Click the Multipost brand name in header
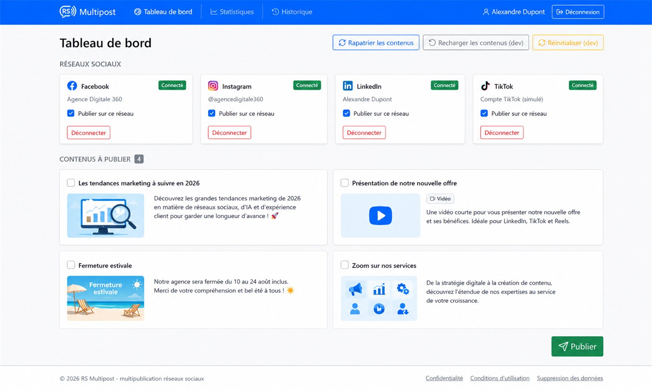Screen dimensions: 652x391 click(97, 12)
